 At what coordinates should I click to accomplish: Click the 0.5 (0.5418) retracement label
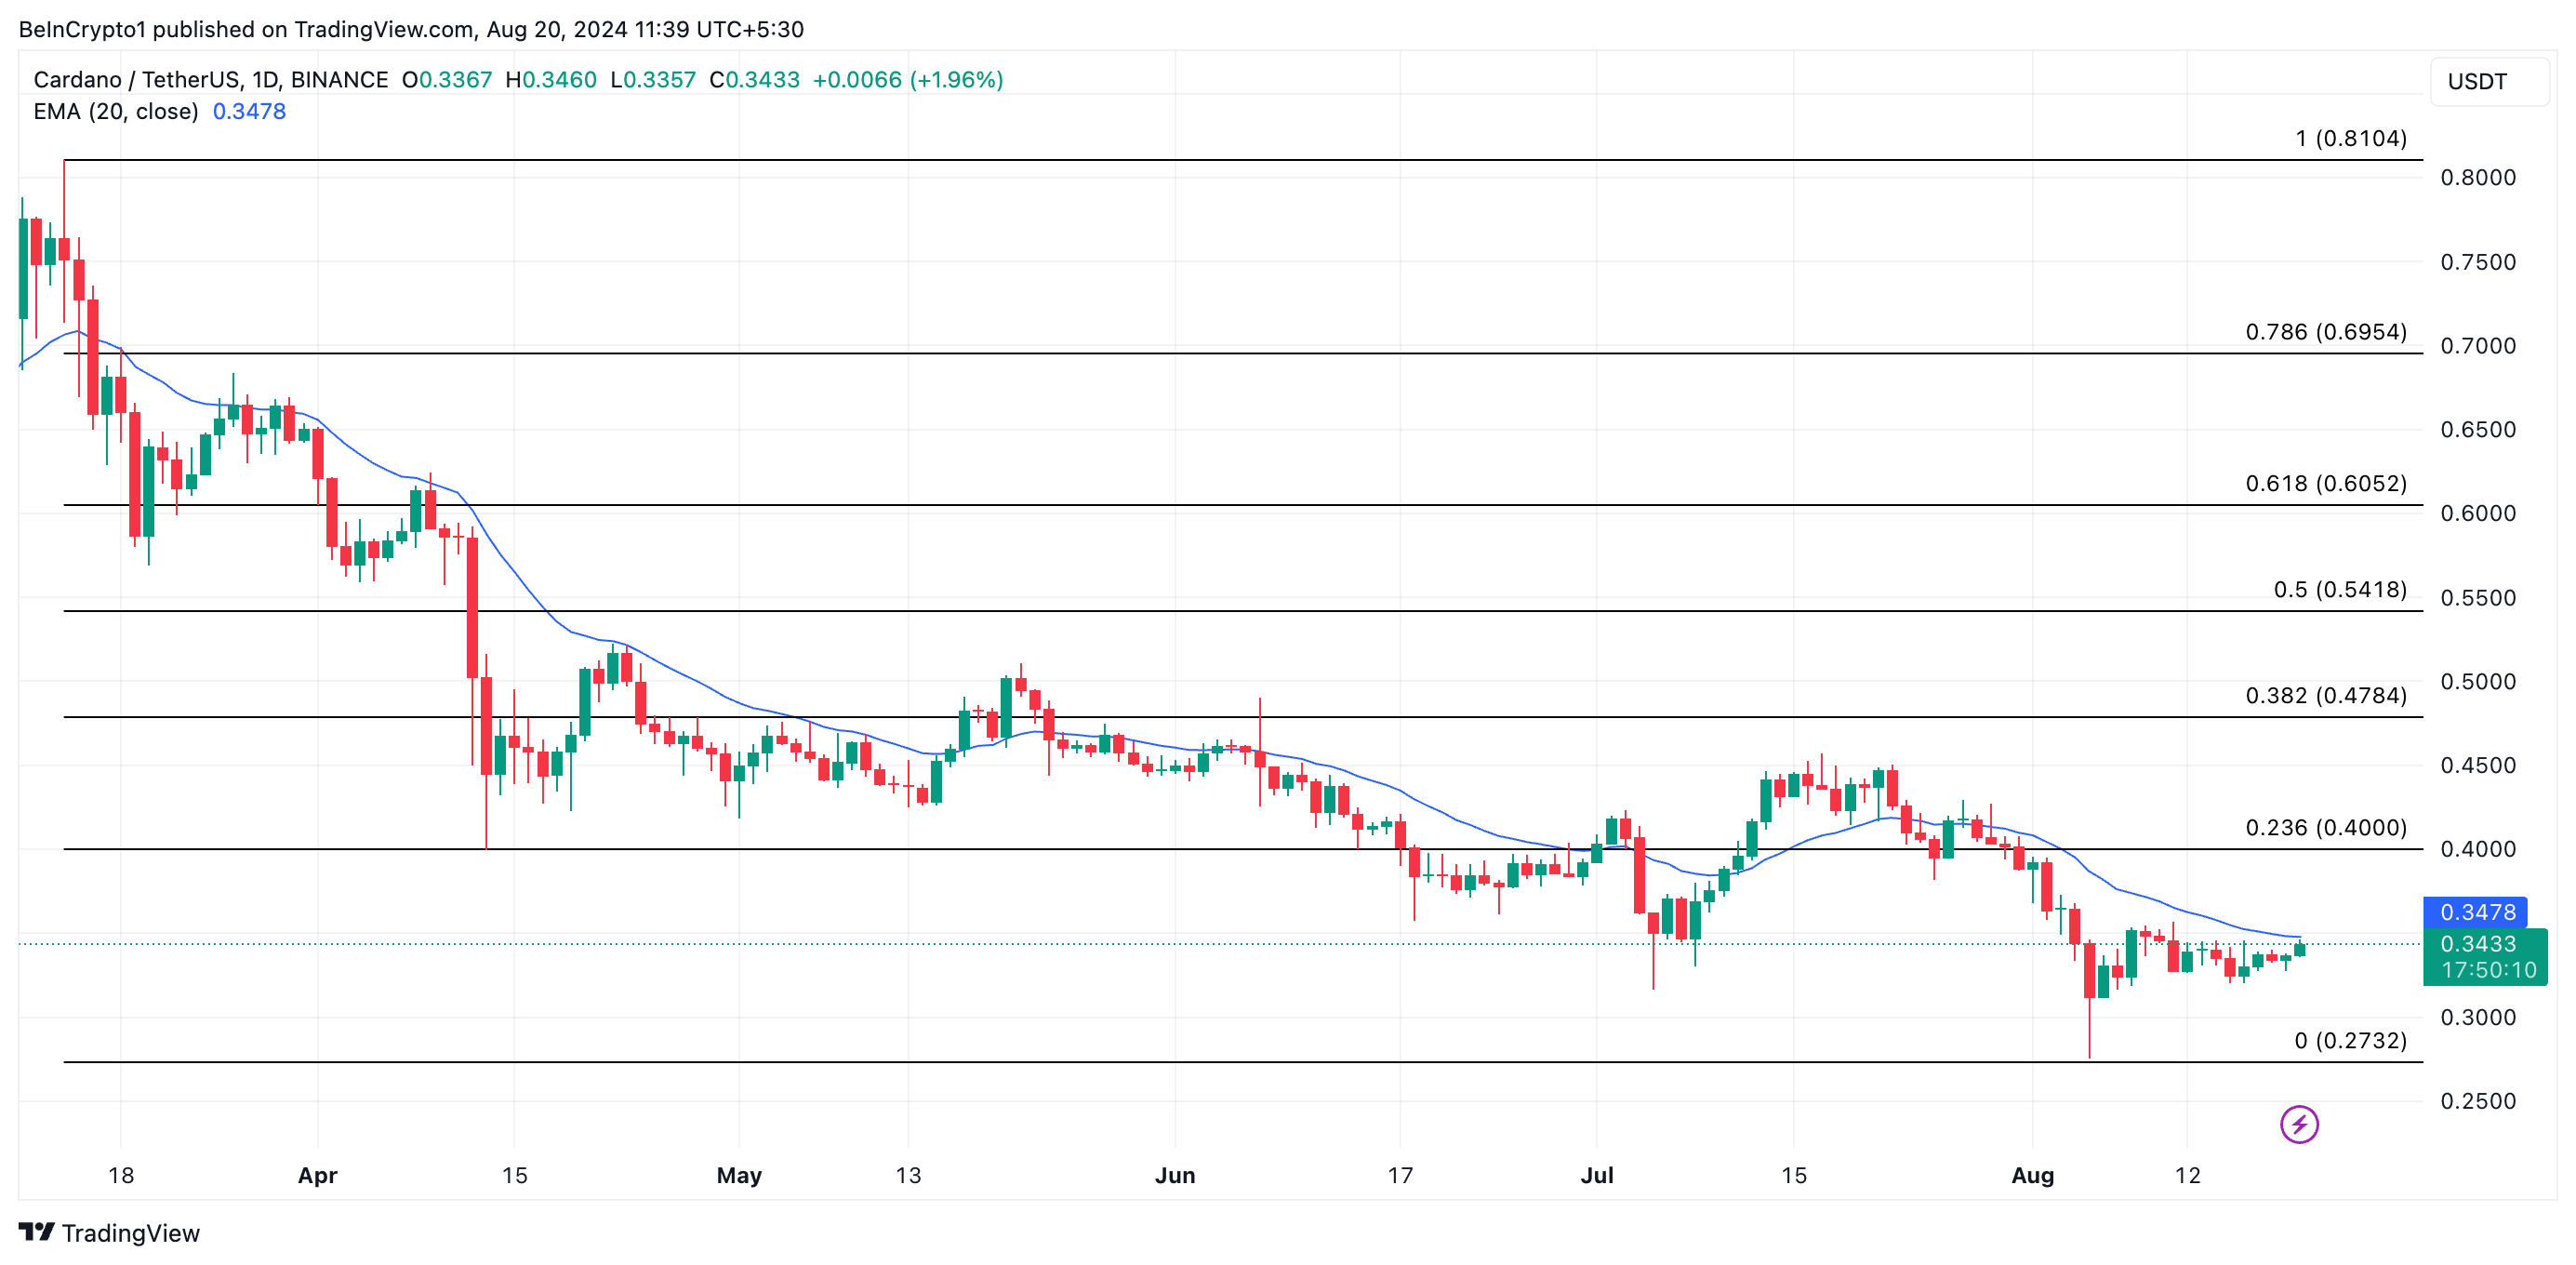(2339, 589)
